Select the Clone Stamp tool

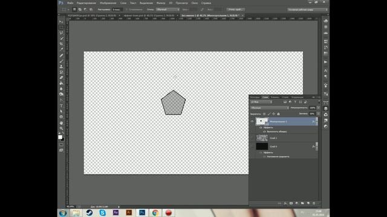pos(61,67)
